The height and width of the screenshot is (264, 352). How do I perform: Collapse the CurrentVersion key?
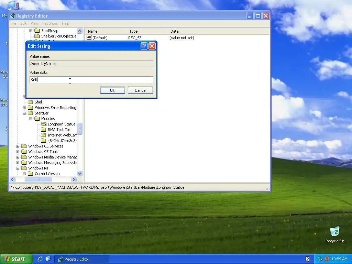click(x=24, y=174)
